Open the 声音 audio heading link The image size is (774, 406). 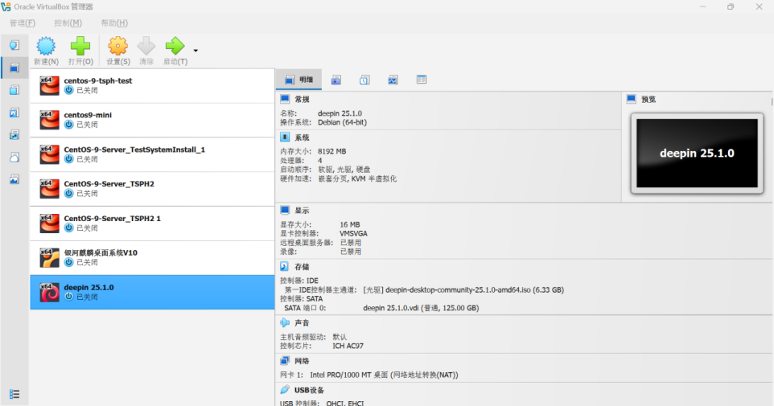(x=302, y=322)
